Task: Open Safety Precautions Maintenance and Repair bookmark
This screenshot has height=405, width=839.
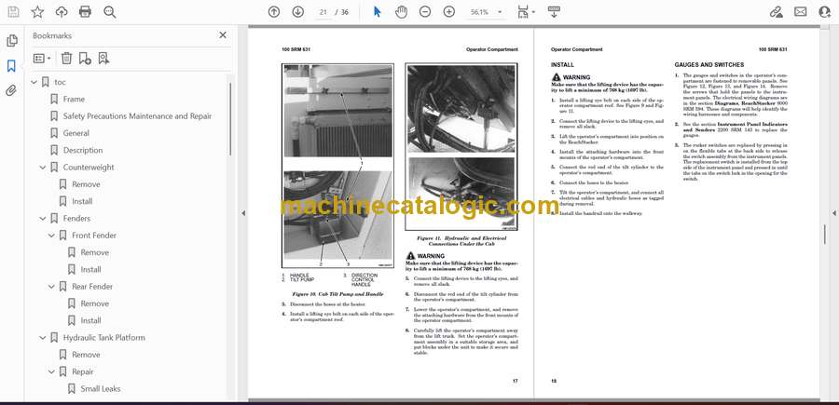Action: tap(138, 116)
